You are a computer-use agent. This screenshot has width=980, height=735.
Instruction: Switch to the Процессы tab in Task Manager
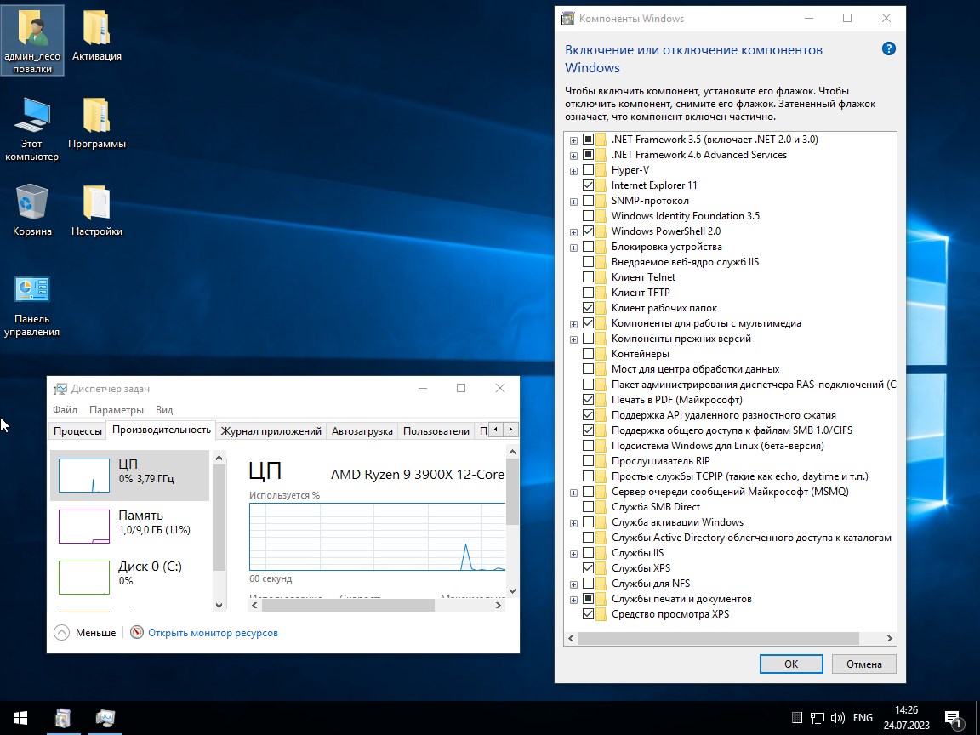point(77,430)
